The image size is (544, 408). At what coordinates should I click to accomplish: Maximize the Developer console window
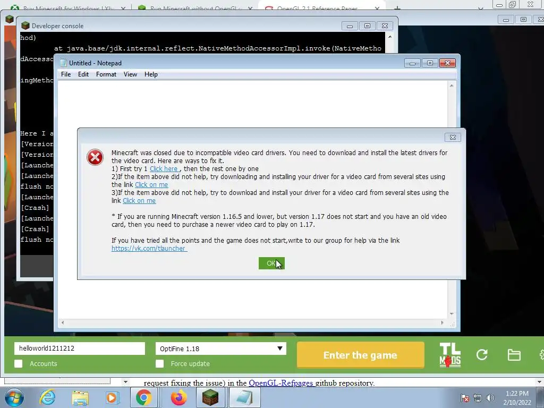tap(367, 25)
